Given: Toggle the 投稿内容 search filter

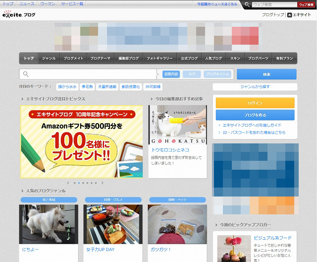Looking at the screenshot, I should 171,74.
